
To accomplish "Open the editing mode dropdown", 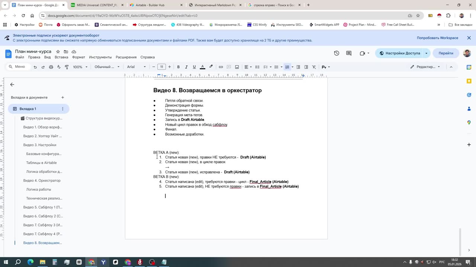I will point(425,67).
